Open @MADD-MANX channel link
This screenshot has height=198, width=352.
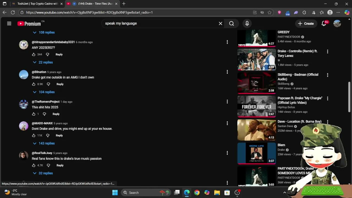point(42,123)
